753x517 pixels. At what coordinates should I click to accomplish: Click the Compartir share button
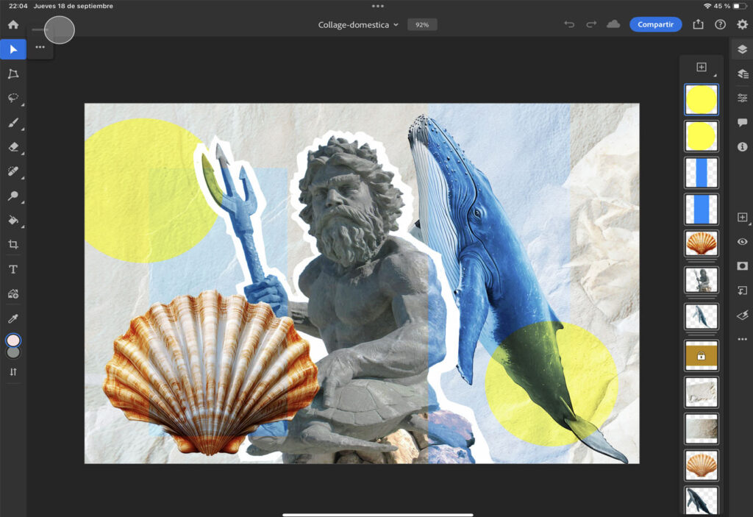tap(655, 24)
